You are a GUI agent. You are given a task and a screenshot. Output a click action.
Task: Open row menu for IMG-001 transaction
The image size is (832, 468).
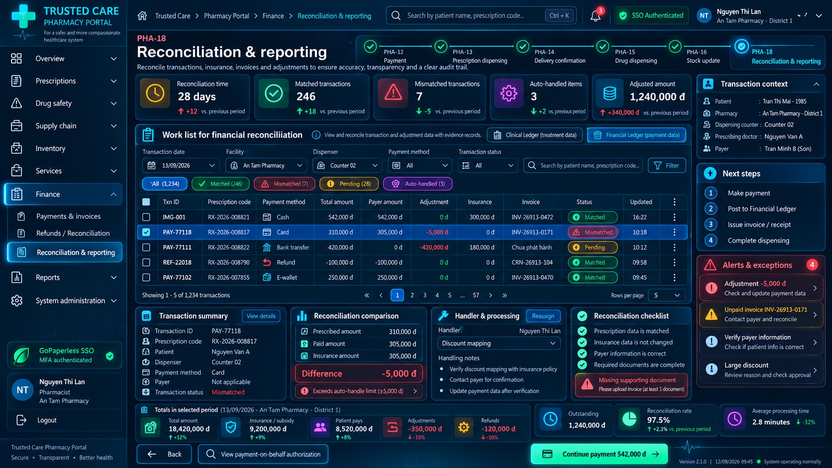click(x=674, y=217)
